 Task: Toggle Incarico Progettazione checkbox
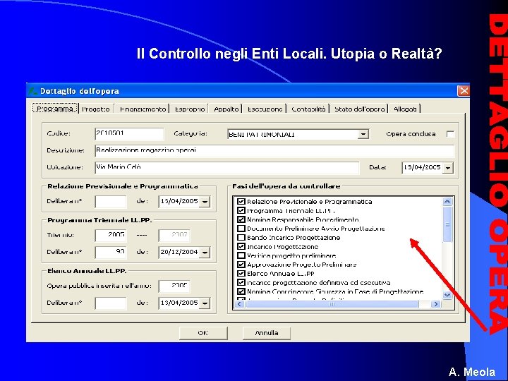pyautogui.click(x=241, y=246)
